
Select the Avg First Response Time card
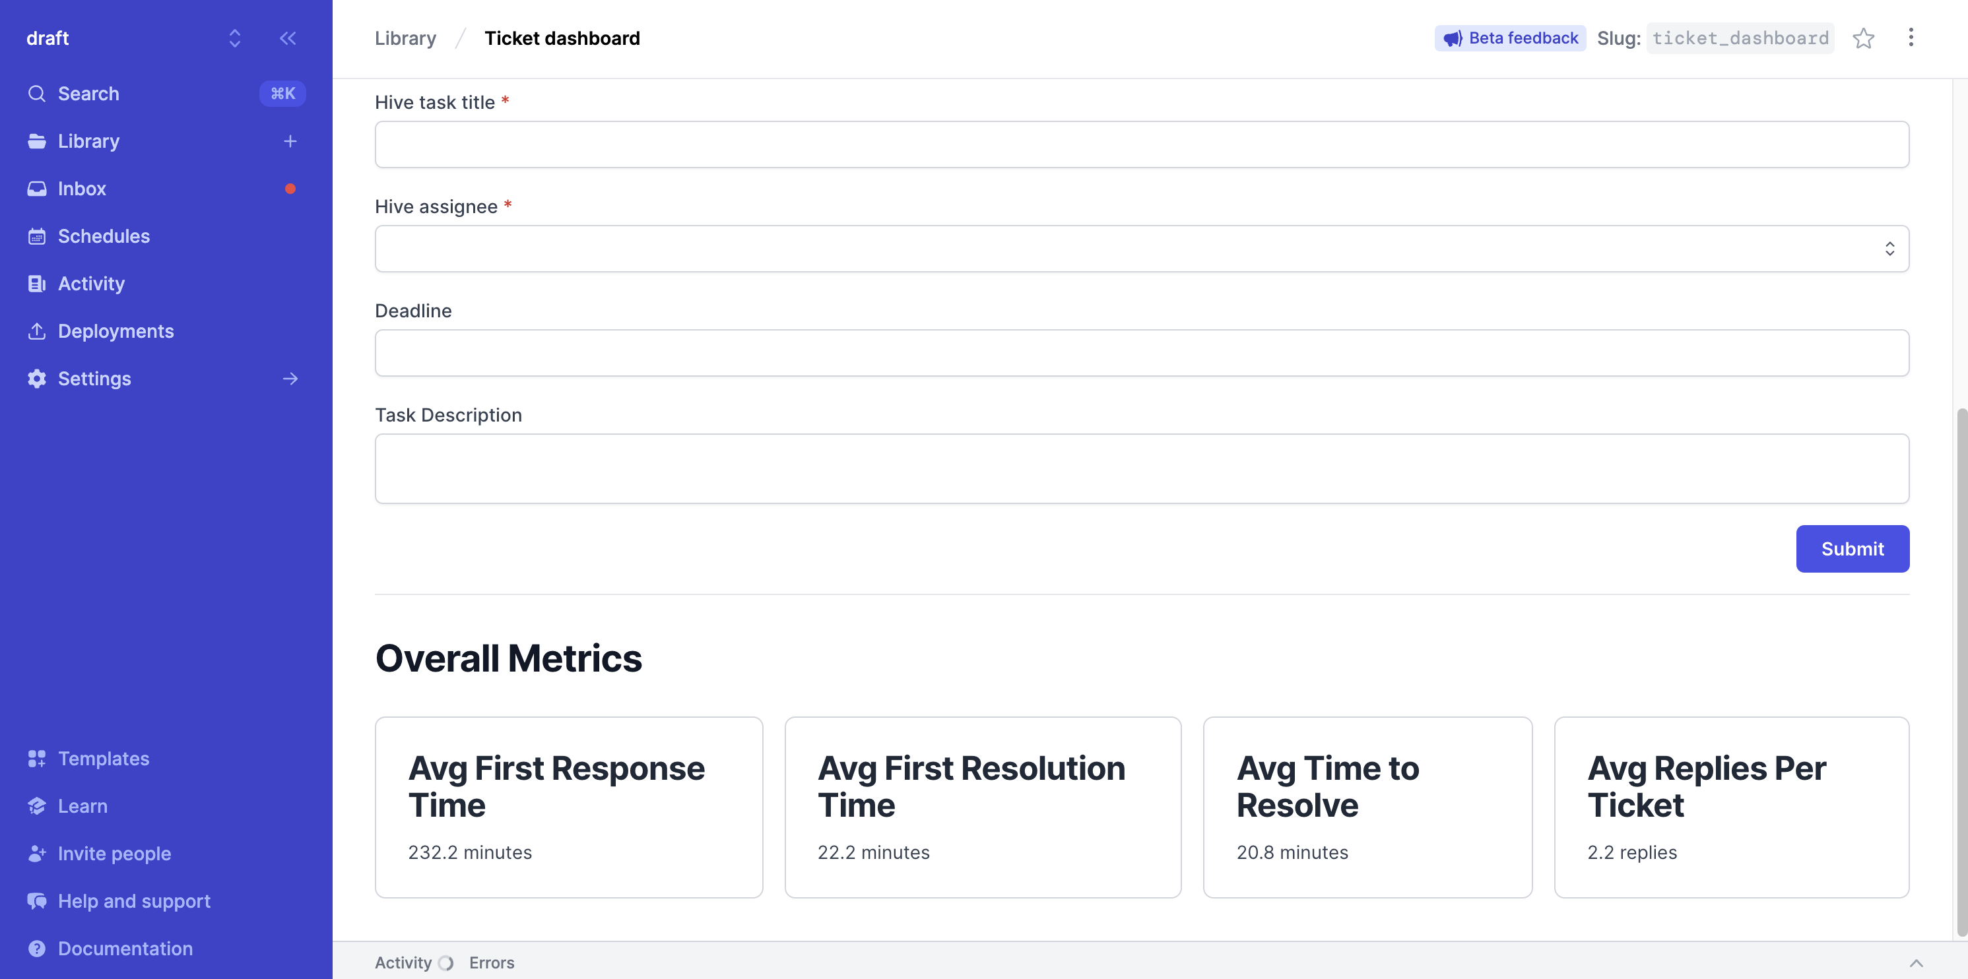(568, 807)
